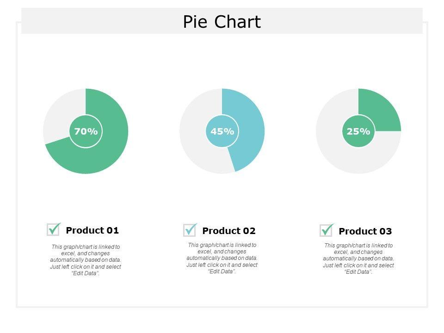This screenshot has height=333, width=444.
Task: Click the 'Product 03' label
Action: pos(365,231)
